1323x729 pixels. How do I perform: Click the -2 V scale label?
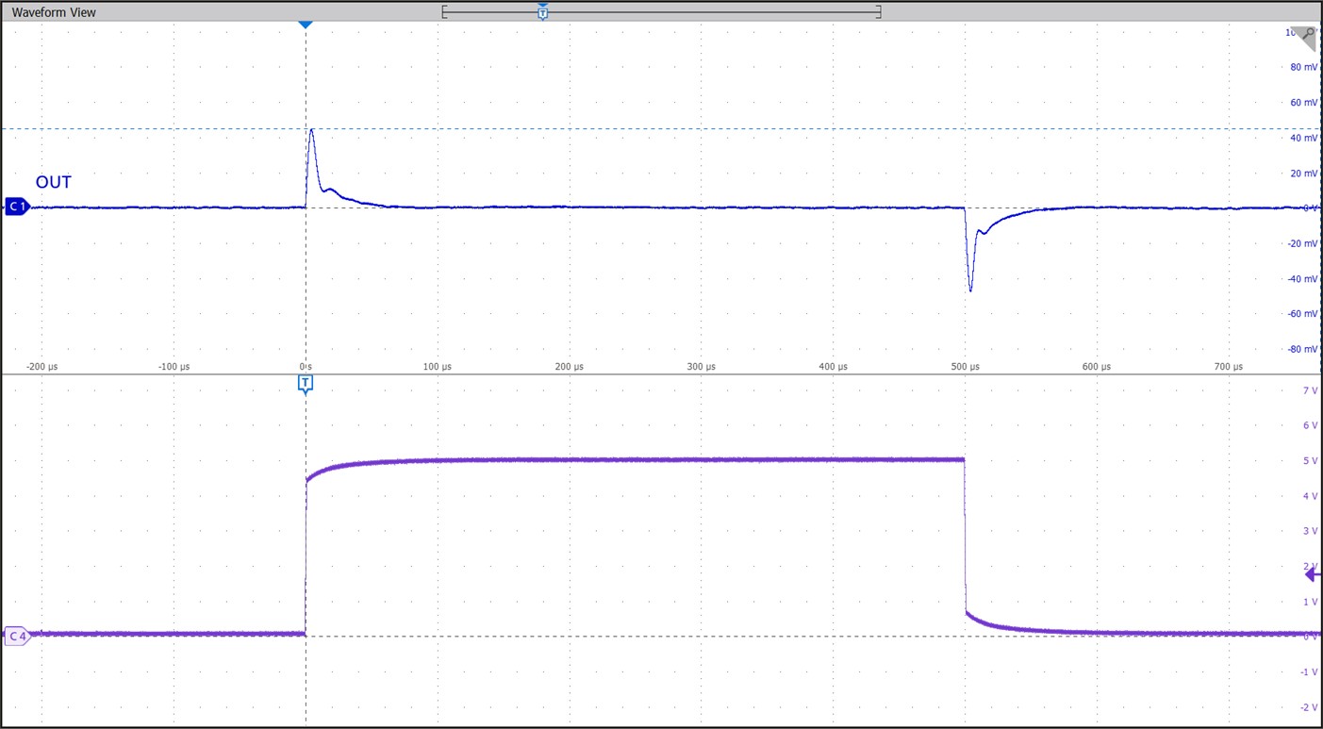(x=1307, y=707)
